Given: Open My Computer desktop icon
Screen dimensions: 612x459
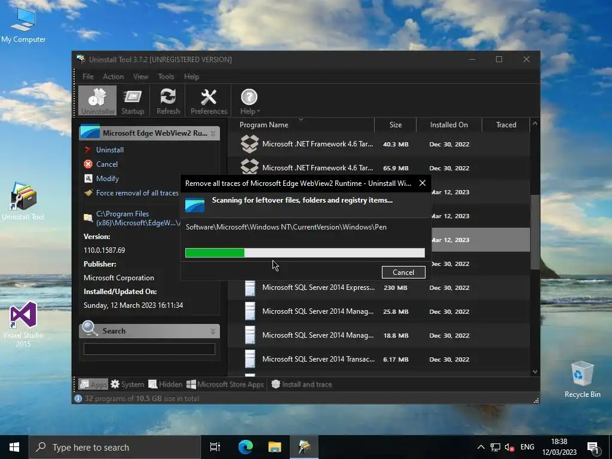Looking at the screenshot, I should (x=23, y=26).
